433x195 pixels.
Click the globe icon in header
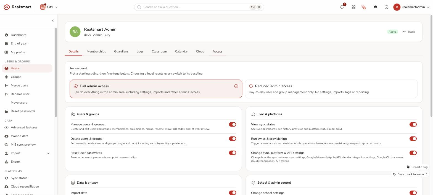(x=364, y=7)
